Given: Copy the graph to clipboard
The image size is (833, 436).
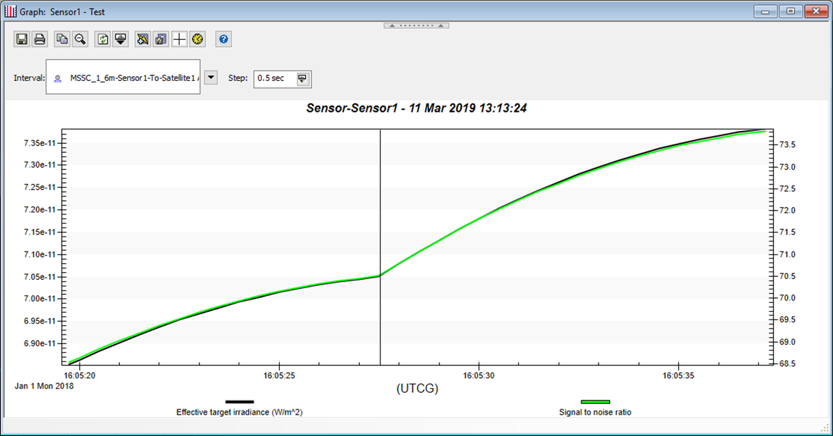Looking at the screenshot, I should 62,39.
